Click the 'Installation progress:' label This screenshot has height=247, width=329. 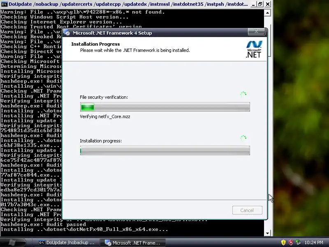pos(101,141)
